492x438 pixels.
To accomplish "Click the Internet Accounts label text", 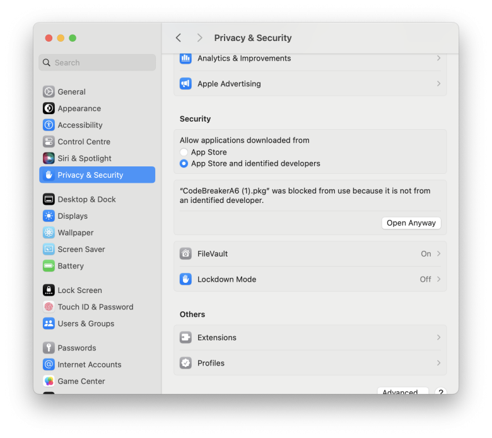I will coord(90,364).
